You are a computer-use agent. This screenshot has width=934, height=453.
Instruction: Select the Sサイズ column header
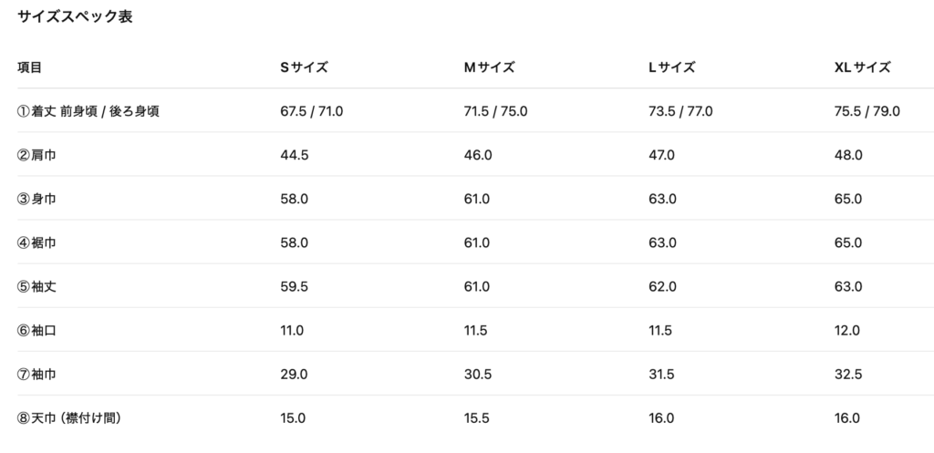point(304,67)
